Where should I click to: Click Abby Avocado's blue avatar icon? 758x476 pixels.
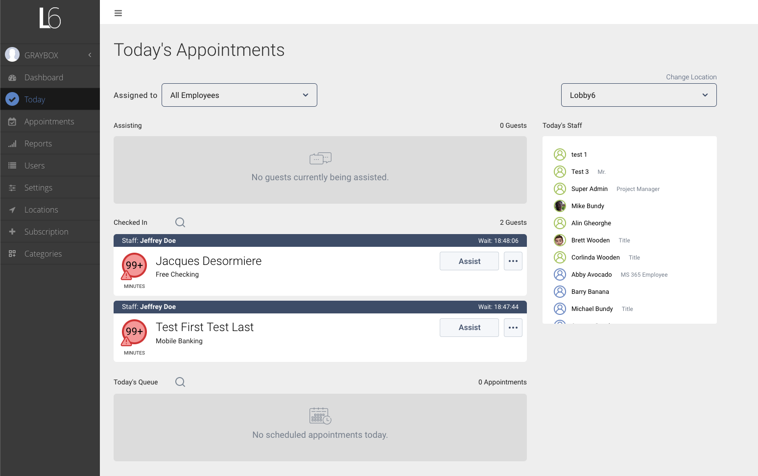click(x=560, y=274)
